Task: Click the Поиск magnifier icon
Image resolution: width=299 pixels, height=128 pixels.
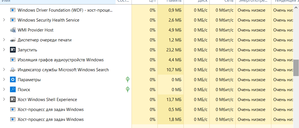Action: point(13,90)
